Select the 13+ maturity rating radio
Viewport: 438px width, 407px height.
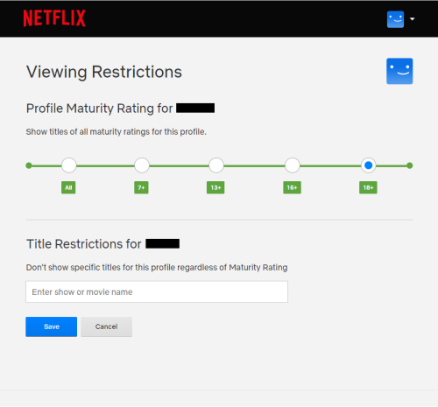(x=216, y=165)
